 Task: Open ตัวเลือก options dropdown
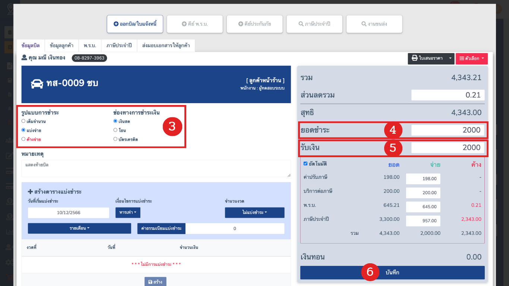pos(472,58)
